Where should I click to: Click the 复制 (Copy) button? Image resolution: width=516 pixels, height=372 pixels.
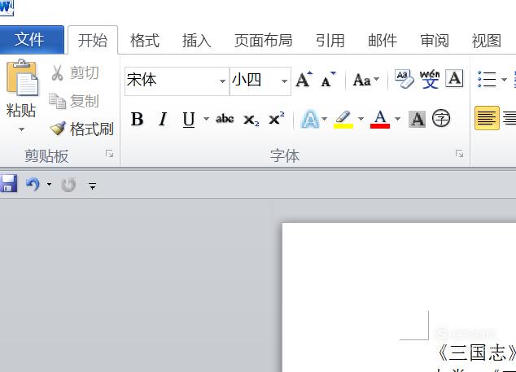click(74, 101)
